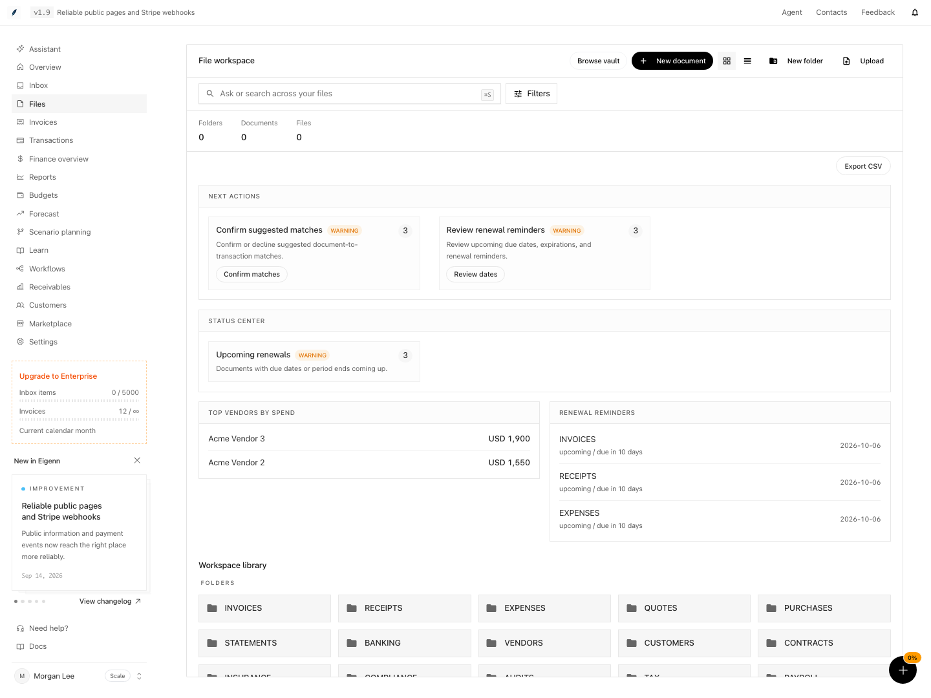
Task: Open Agent in top bar
Action: click(x=792, y=12)
